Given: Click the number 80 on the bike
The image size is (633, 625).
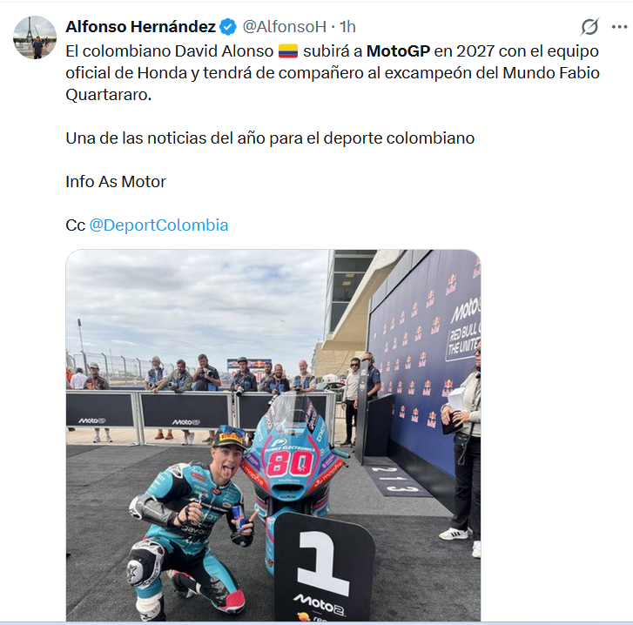Looking at the screenshot, I should 290,463.
